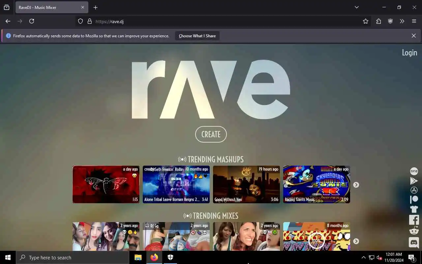
Task: Open Firefox View icon
Action: tap(7, 7)
